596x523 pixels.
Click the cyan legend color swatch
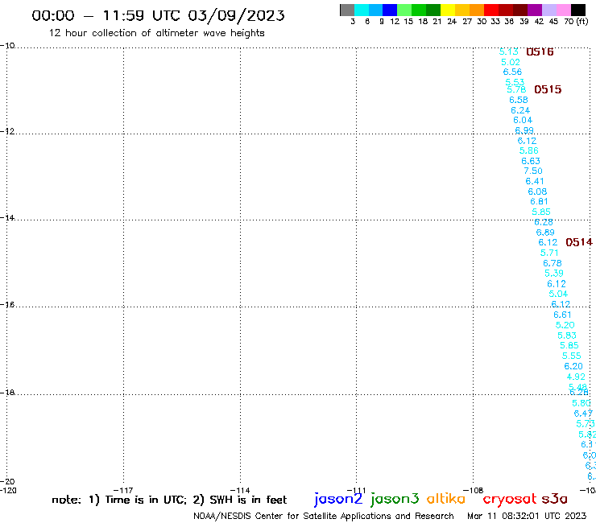tap(362, 10)
